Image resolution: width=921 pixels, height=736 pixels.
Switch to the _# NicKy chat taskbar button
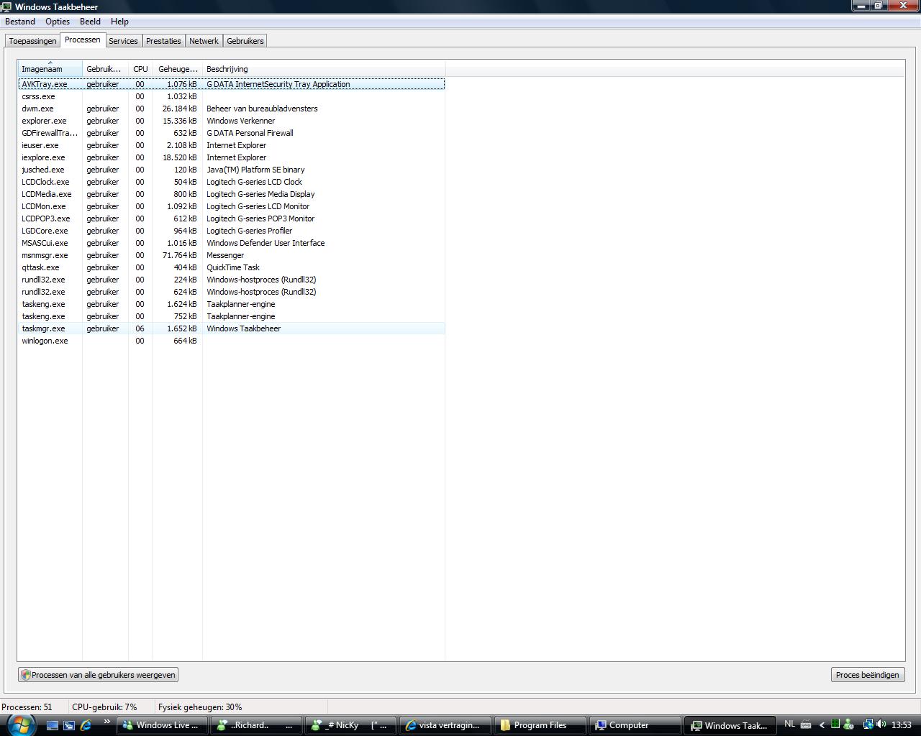350,725
